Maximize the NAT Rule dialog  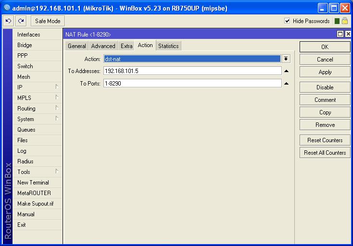click(340, 34)
